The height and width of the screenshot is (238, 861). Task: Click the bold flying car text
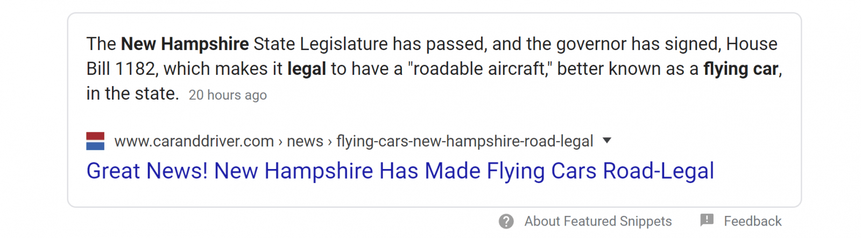740,69
